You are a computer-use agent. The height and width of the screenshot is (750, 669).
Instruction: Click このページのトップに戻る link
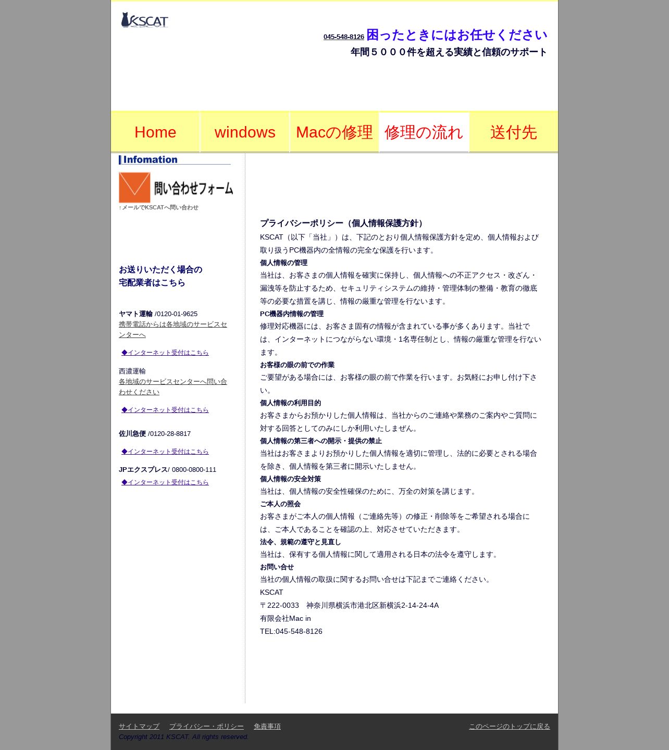pyautogui.click(x=510, y=727)
